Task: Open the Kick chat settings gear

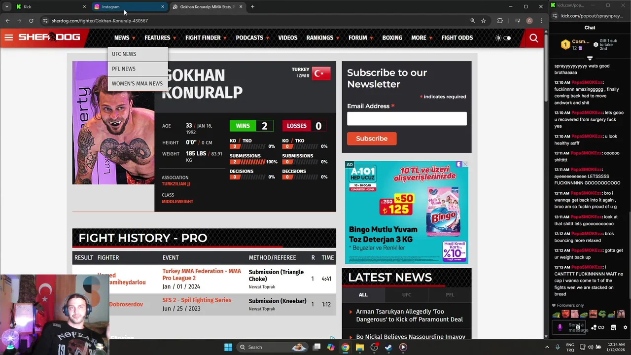Action: click(x=626, y=327)
